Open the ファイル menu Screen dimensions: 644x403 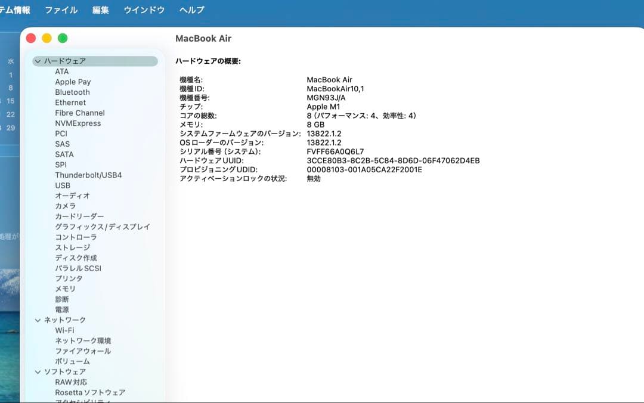point(61,10)
